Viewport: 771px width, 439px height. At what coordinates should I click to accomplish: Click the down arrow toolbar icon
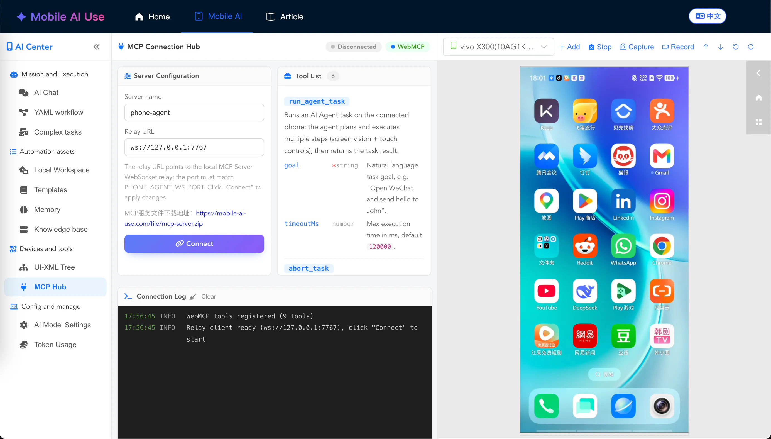coord(720,47)
